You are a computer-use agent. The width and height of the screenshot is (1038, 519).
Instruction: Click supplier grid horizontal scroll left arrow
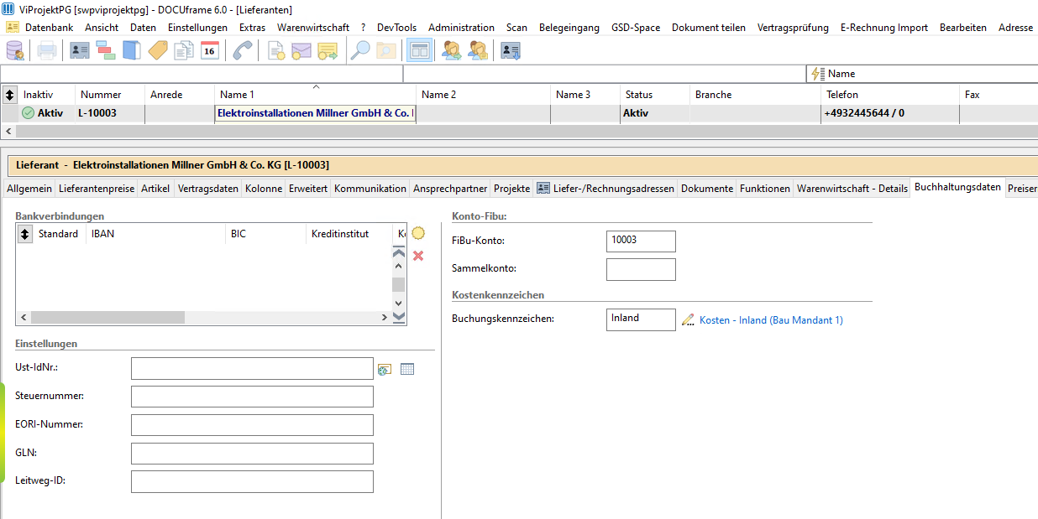pos(8,131)
